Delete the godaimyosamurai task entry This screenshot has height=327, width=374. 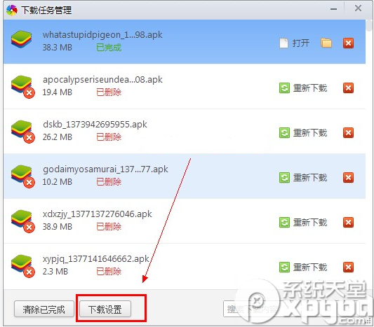point(348,178)
